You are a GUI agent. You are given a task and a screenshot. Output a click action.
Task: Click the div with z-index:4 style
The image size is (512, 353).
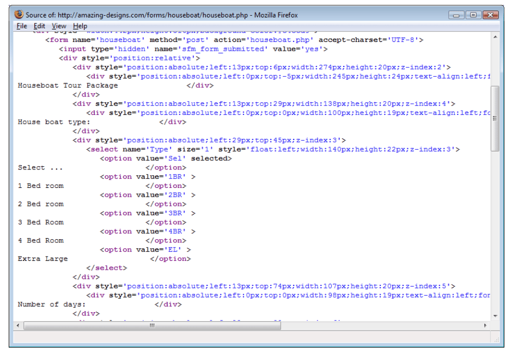click(264, 104)
